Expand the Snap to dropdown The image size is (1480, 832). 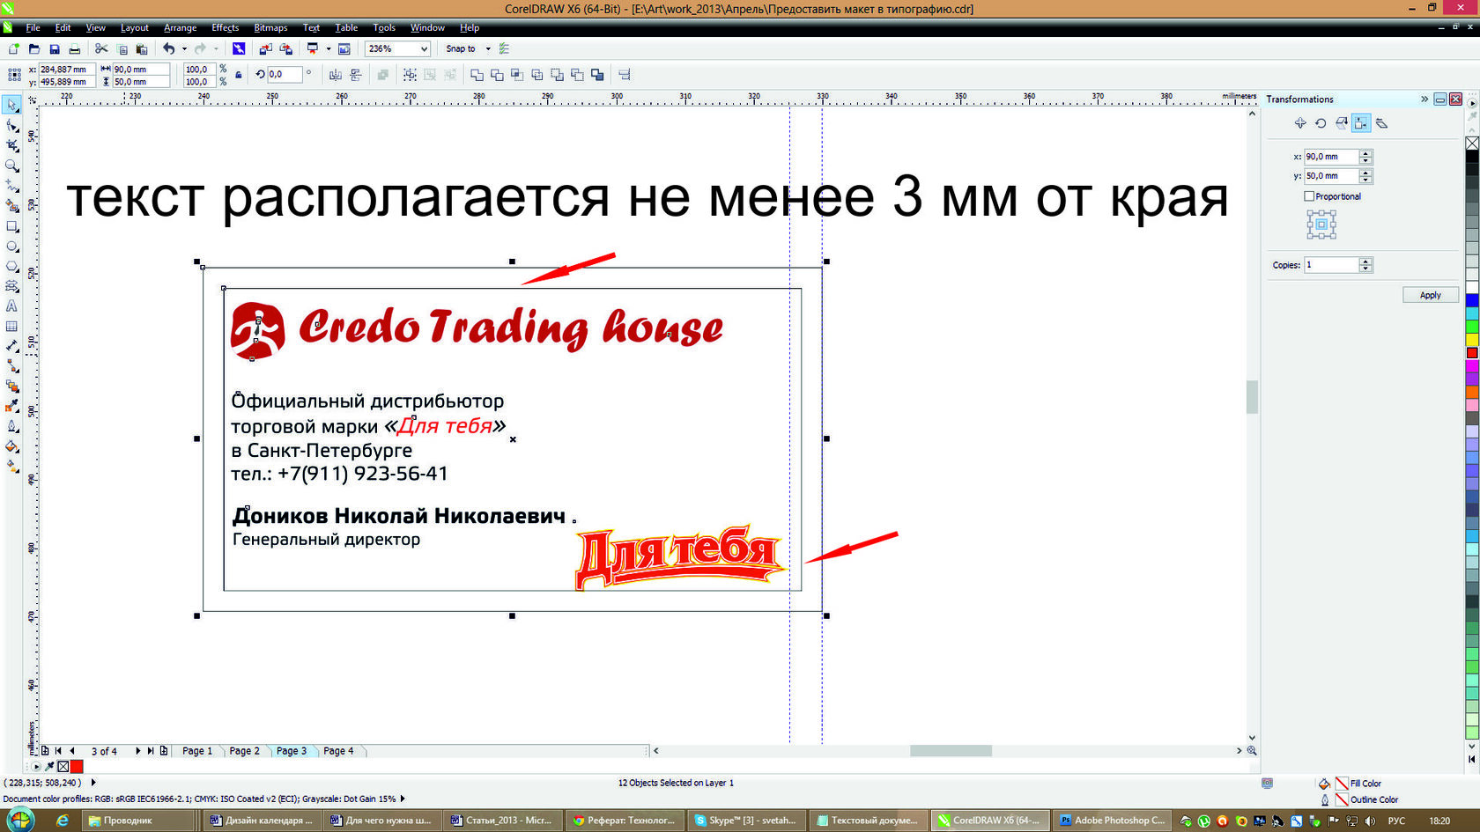488,49
